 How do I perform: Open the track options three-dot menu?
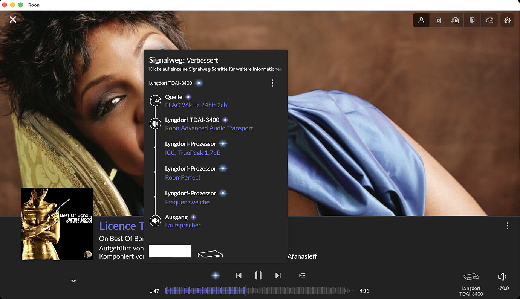coord(507,226)
